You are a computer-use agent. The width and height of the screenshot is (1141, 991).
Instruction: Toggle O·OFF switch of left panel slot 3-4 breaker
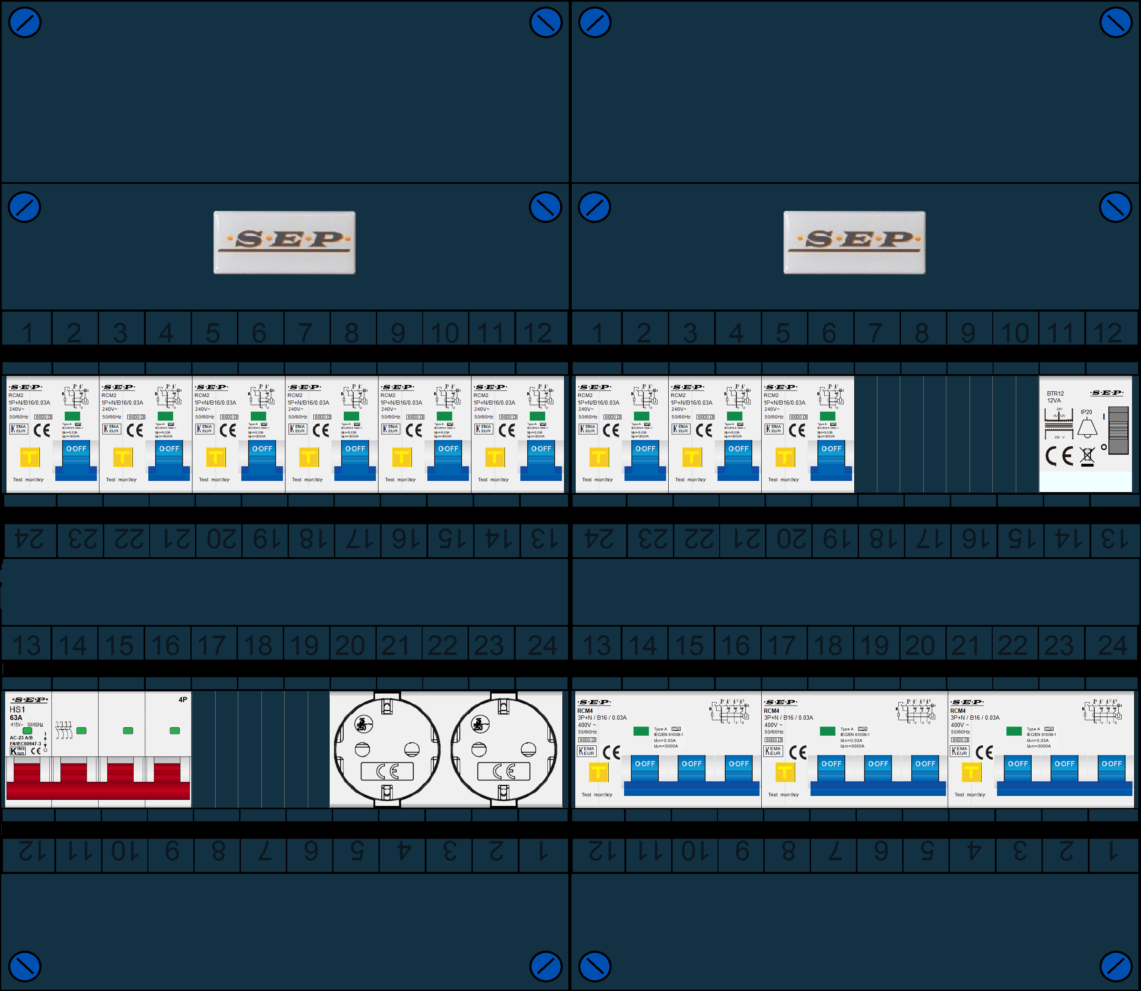169,460
